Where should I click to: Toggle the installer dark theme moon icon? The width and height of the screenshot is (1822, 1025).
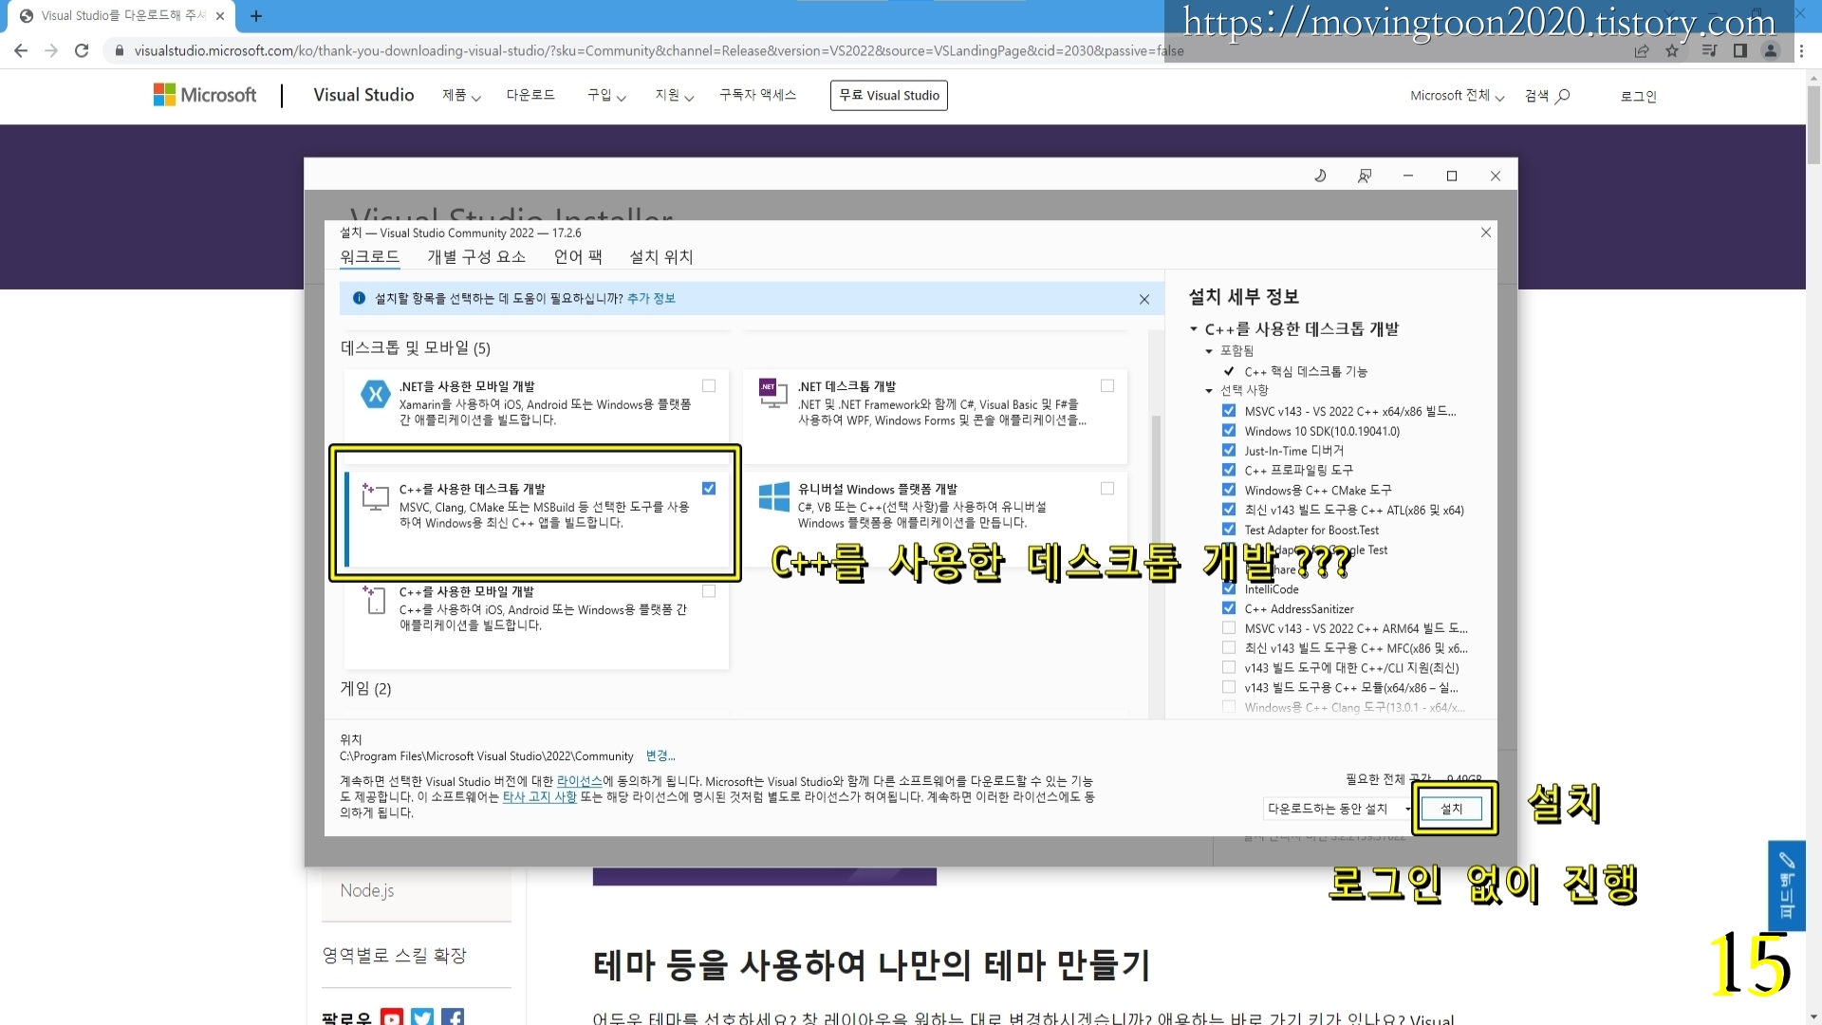coord(1320,176)
